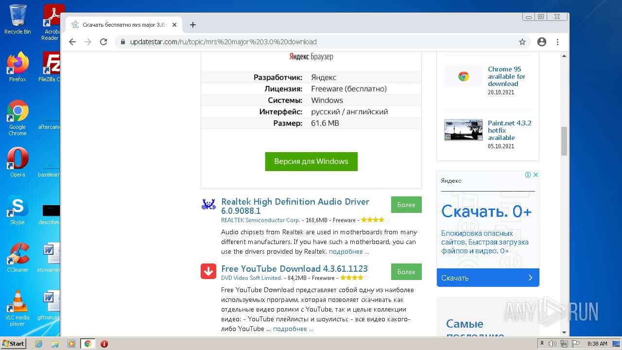Open the Chrome profile avatar menu
The image size is (622, 350).
[x=542, y=42]
